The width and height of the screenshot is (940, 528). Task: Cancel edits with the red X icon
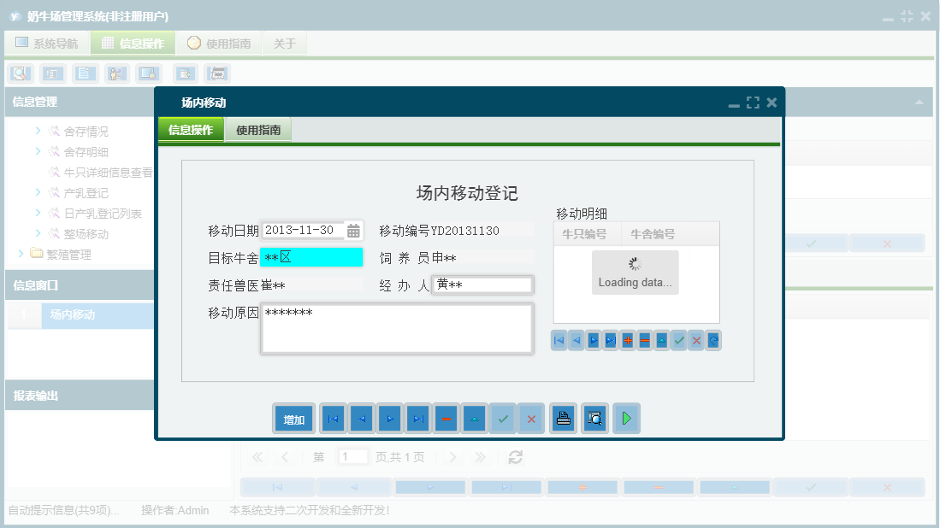point(695,340)
